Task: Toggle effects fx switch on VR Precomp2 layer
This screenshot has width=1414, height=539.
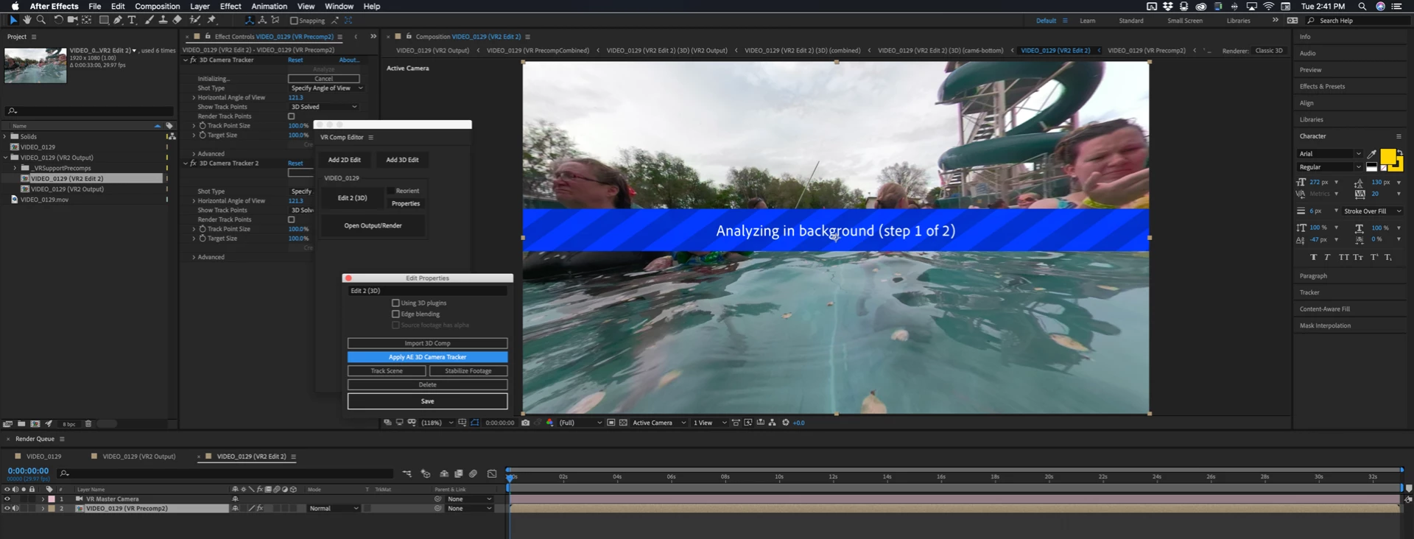Action: tap(260, 508)
